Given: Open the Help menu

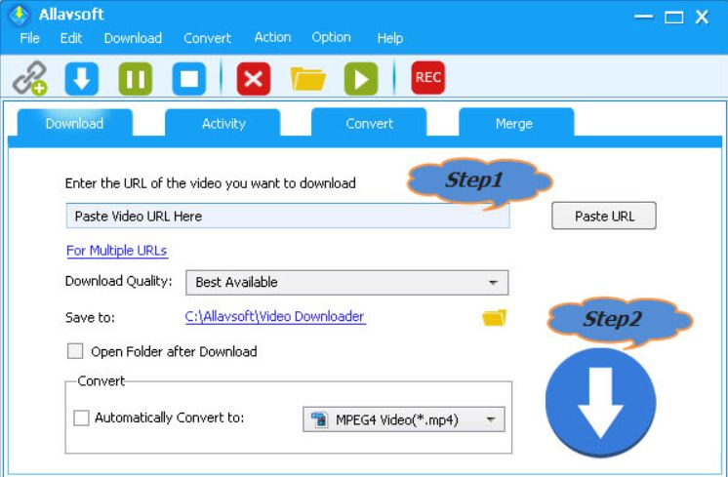Looking at the screenshot, I should click(390, 38).
